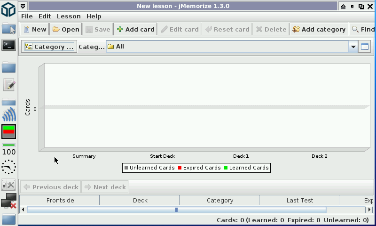The width and height of the screenshot is (376, 226).
Task: Open the Lesson menu
Action: point(69,16)
